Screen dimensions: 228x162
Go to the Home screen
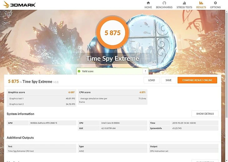click(x=148, y=5)
